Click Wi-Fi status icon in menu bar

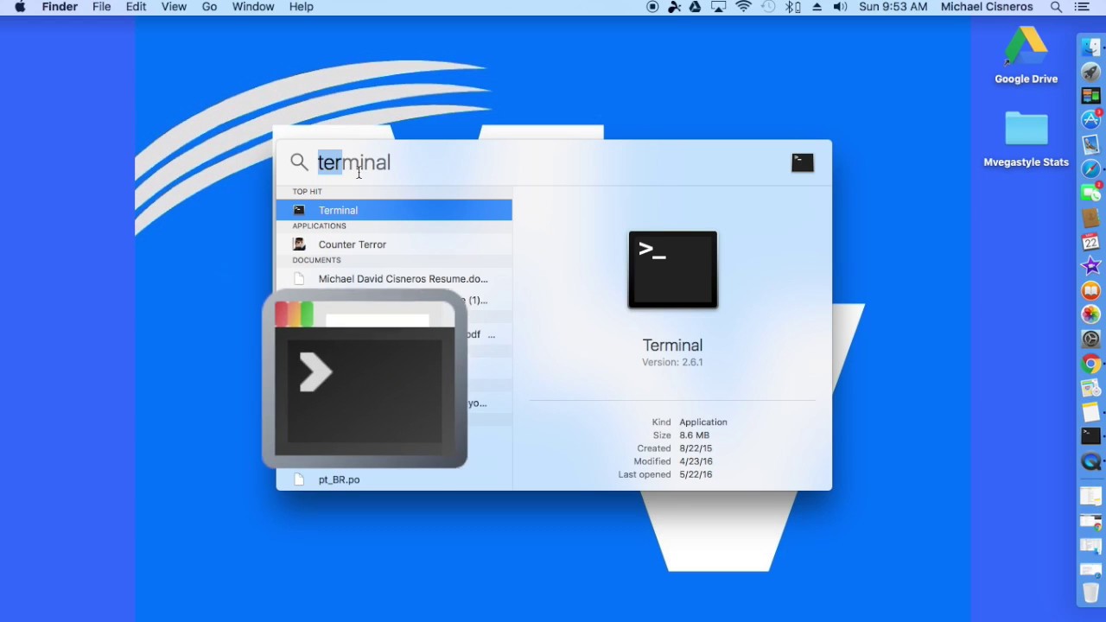[743, 7]
